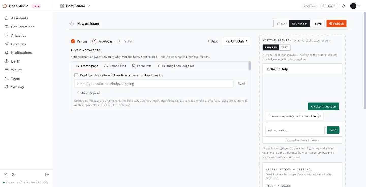Screen dimensions: 366x187
Task: Open the Analytics bar chart icon
Action: point(7,35)
